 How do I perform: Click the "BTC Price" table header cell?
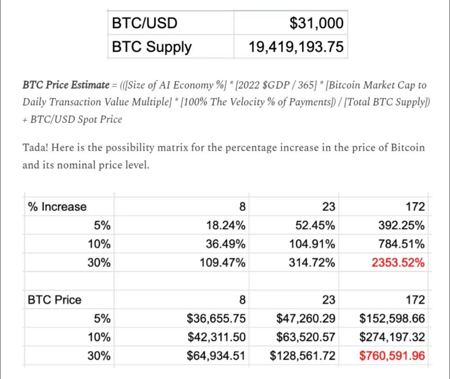(x=55, y=299)
